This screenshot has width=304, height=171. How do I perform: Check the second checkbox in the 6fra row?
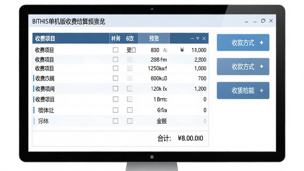tap(130, 110)
